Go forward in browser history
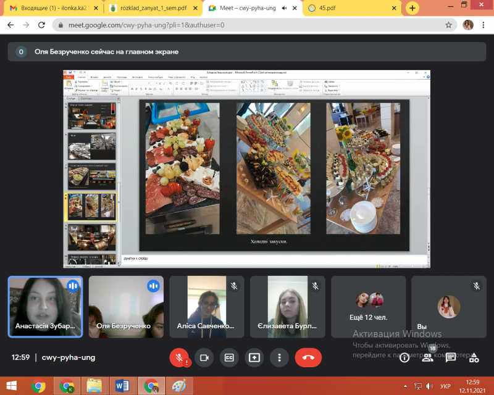Image resolution: width=494 pixels, height=395 pixels. [26, 25]
